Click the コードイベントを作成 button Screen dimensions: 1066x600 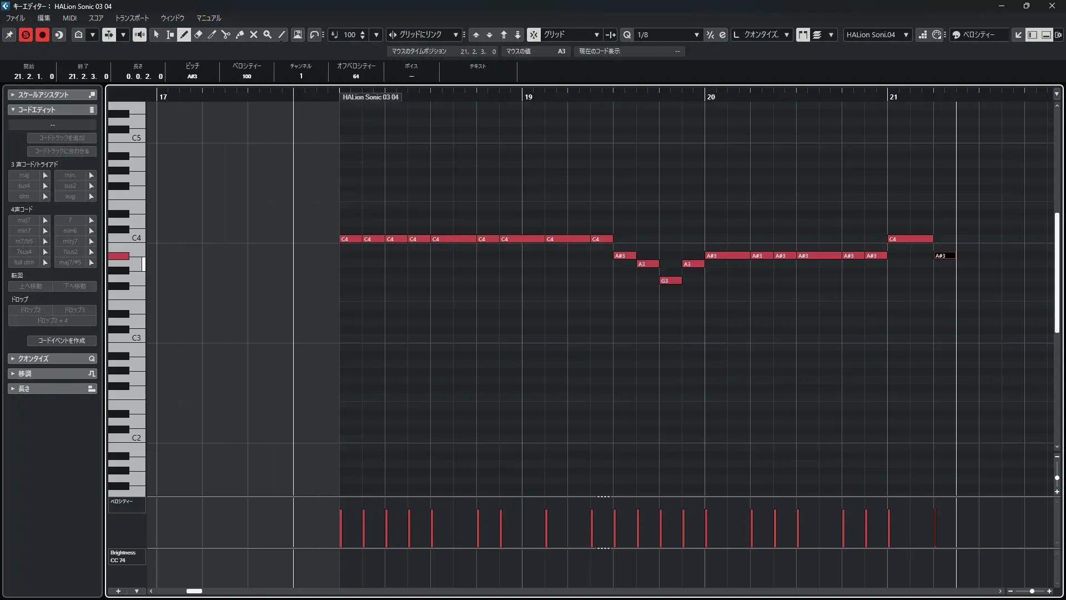pyautogui.click(x=62, y=341)
